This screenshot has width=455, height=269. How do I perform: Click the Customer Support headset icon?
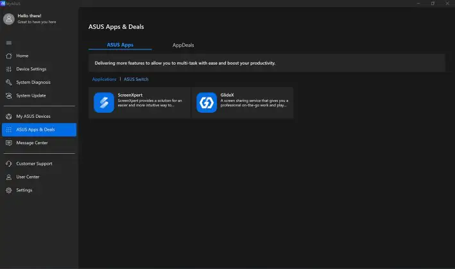[x=9, y=164]
